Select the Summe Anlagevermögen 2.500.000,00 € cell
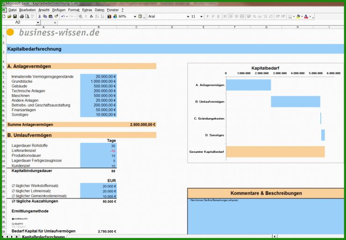Viewport: 346px width, 240px height. click(137, 125)
